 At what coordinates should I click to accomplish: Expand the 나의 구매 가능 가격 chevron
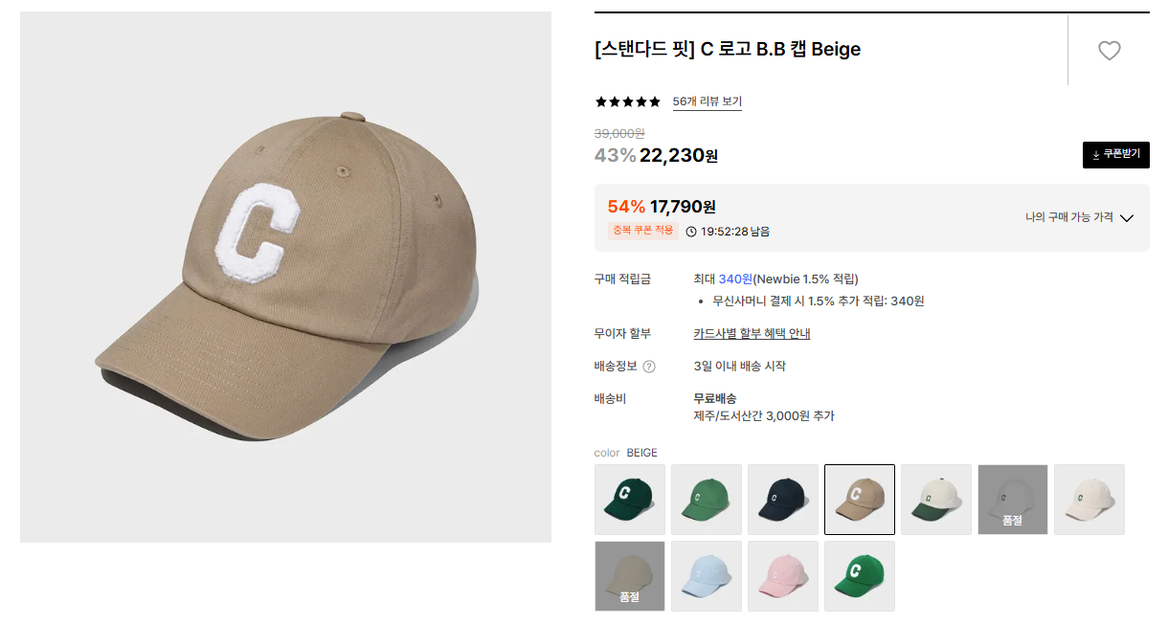pyautogui.click(x=1127, y=218)
